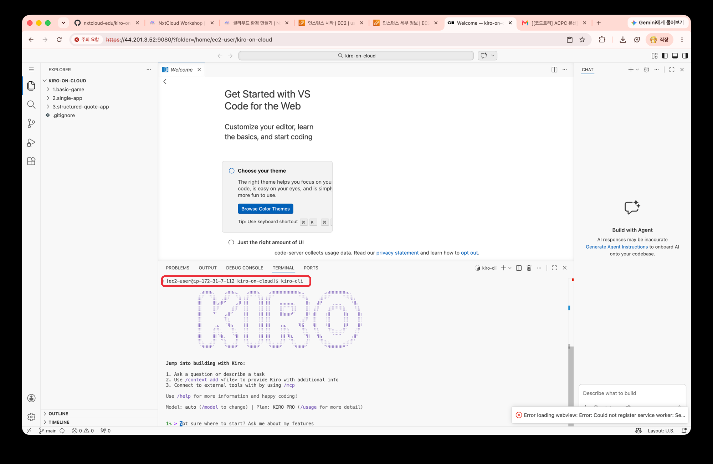
Task: Go back with the Welcome page chevron
Action: coord(165,82)
